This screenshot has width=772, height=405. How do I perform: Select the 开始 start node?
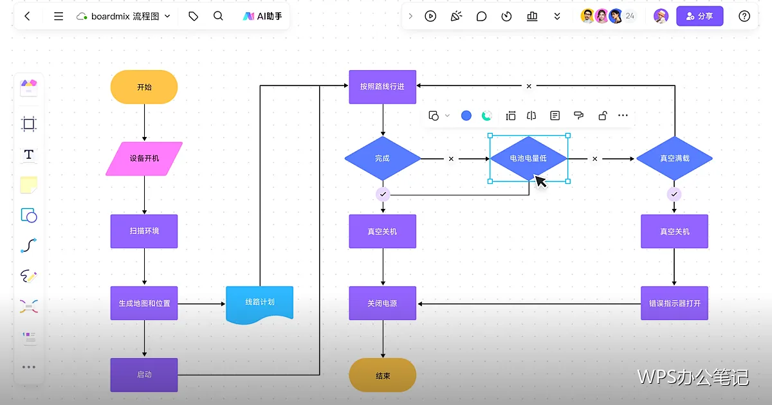(144, 87)
